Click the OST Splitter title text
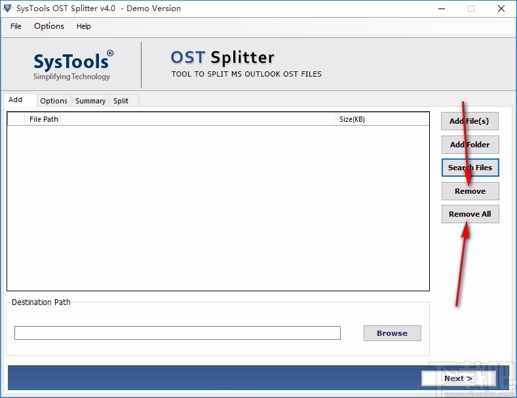This screenshot has height=398, width=517. pos(223,58)
